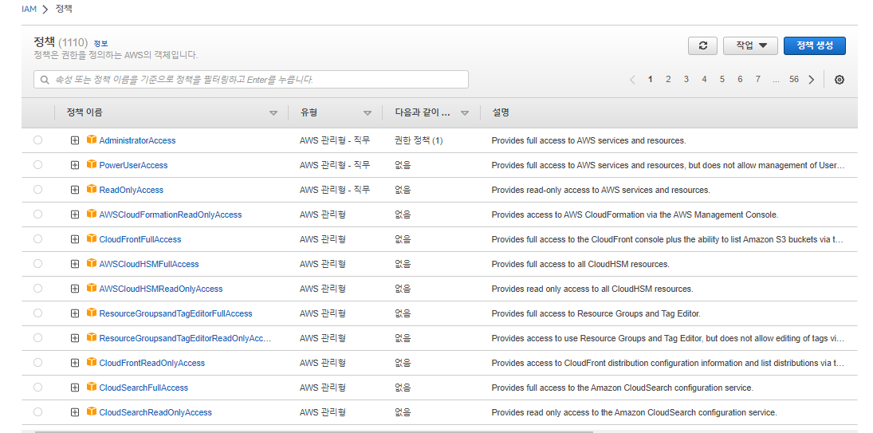The height and width of the screenshot is (433, 873).
Task: Open the CloudFrontFullAccess policy link
Action: (140, 239)
